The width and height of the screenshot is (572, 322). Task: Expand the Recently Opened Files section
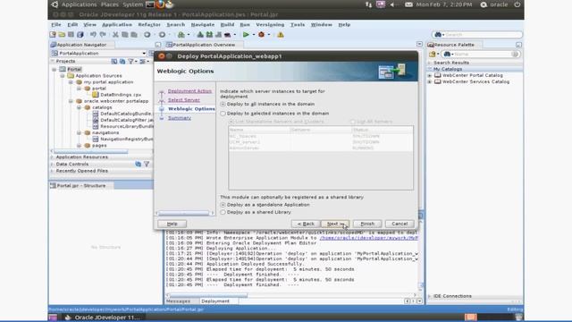(x=52, y=171)
